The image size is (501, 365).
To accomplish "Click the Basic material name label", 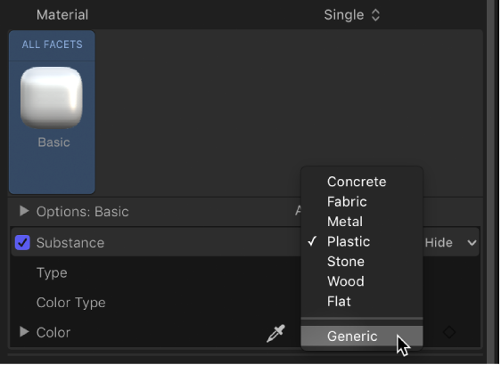I will (53, 142).
